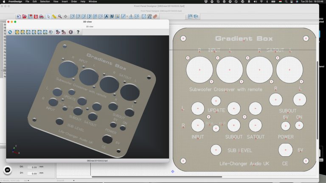Image resolution: width=326 pixels, height=183 pixels.
Task: Click the Messenger chat bubble icon
Action: (8, 170)
